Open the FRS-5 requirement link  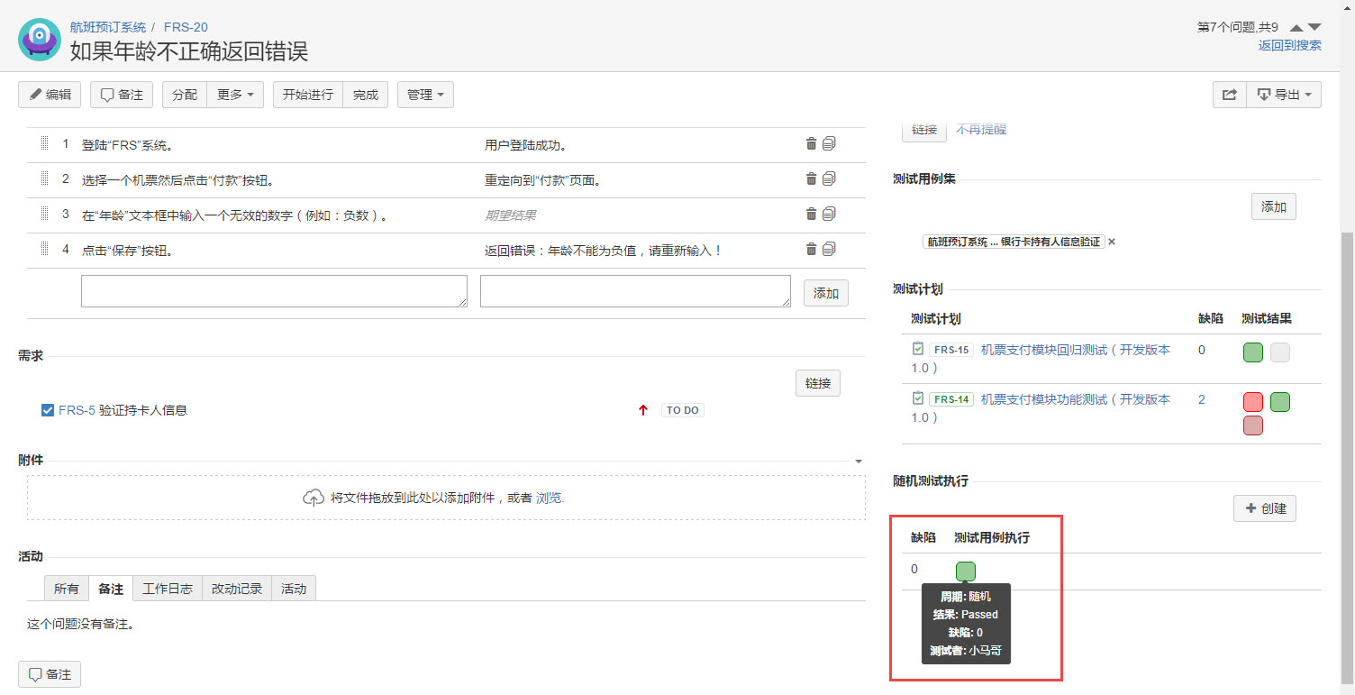pos(77,410)
